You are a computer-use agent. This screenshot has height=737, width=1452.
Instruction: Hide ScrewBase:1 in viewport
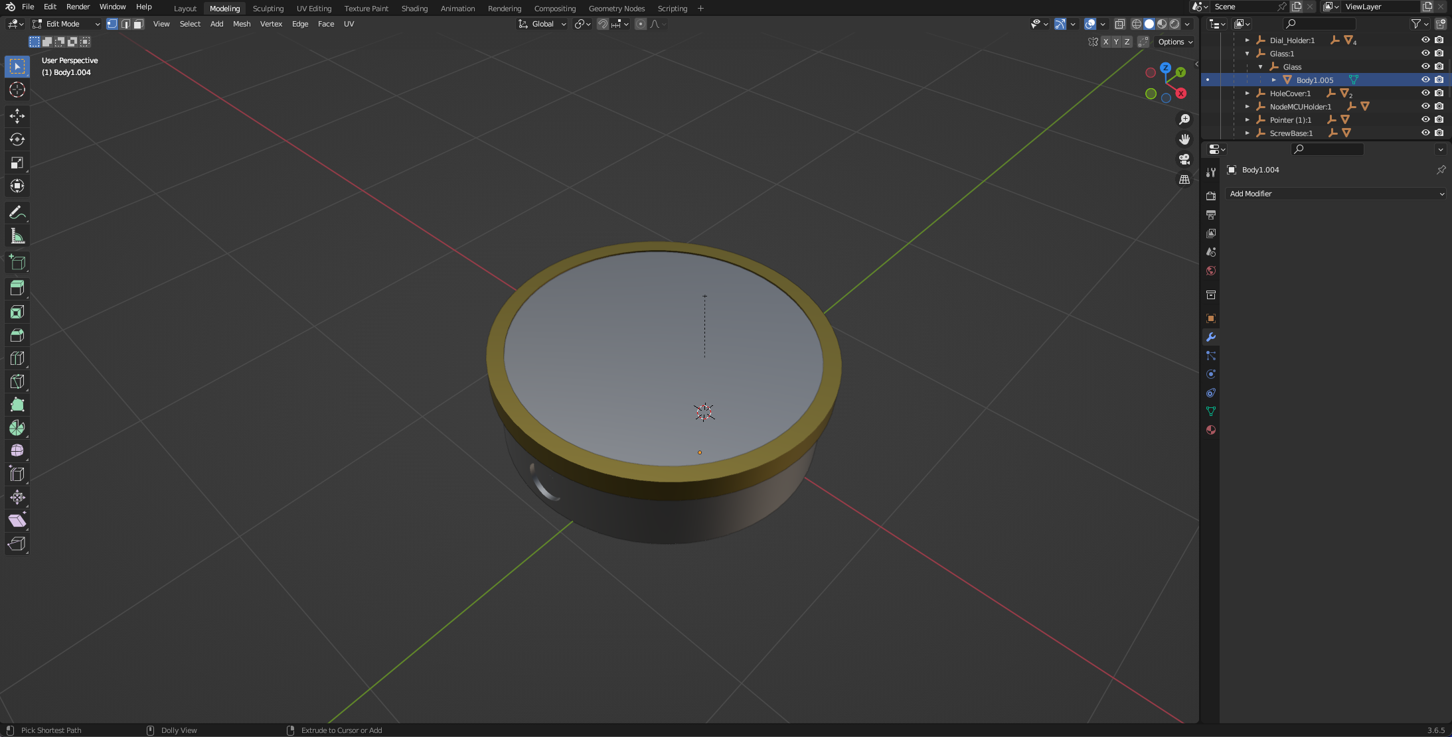click(x=1425, y=133)
